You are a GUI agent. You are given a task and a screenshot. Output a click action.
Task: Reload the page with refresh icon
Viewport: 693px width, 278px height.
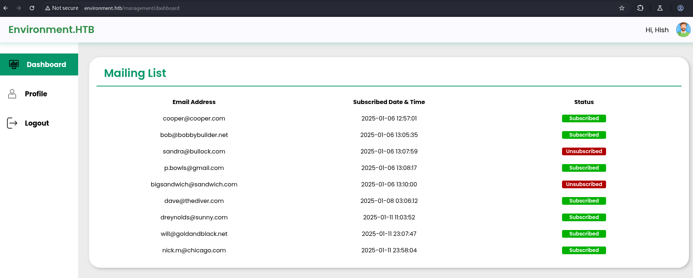[32, 8]
